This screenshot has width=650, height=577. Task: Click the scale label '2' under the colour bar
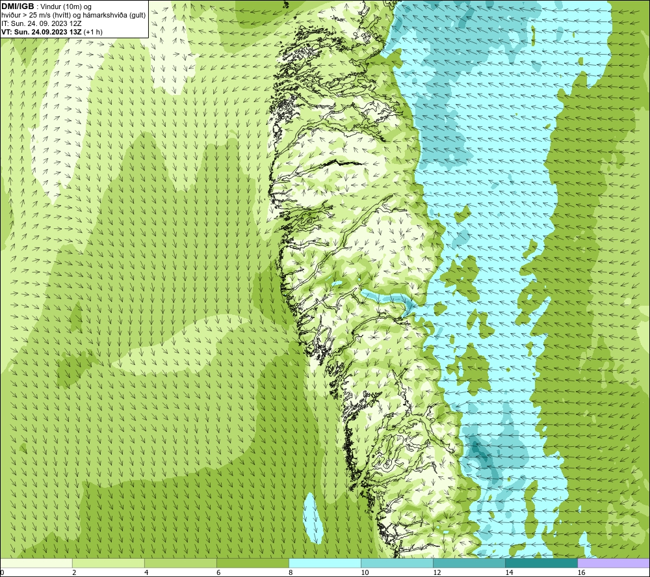pos(74,573)
